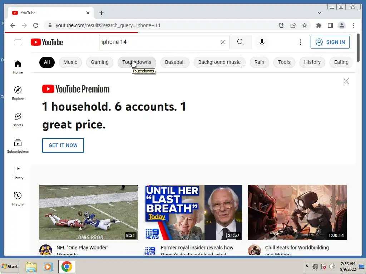The height and width of the screenshot is (274, 366).
Task: Open a new tab with the plus button
Action: (x=101, y=13)
